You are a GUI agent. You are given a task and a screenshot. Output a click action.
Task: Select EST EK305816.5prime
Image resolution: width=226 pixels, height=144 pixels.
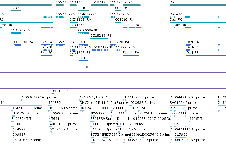pyautogui.click(x=152, y=113)
